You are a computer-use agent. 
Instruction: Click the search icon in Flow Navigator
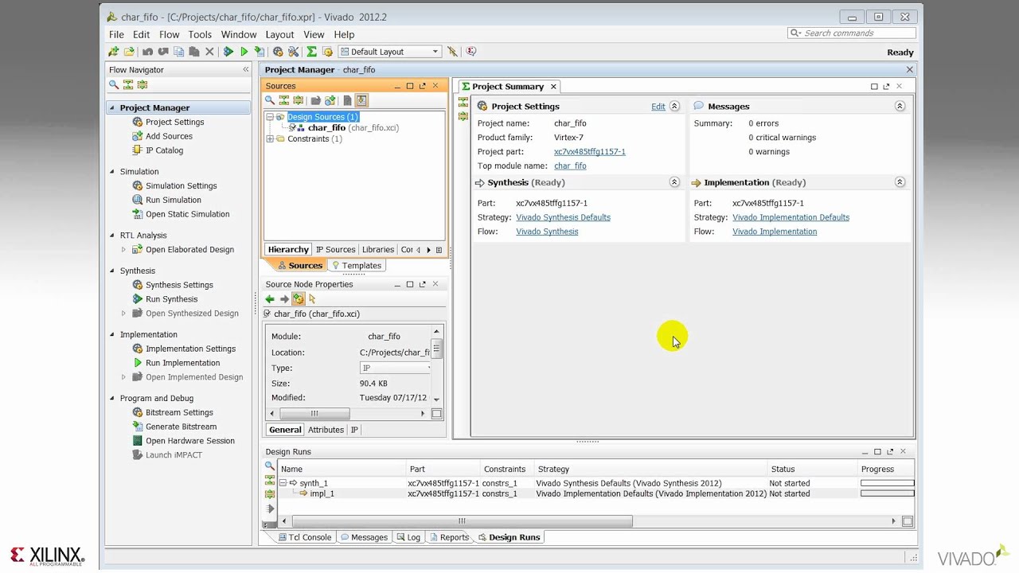114,84
